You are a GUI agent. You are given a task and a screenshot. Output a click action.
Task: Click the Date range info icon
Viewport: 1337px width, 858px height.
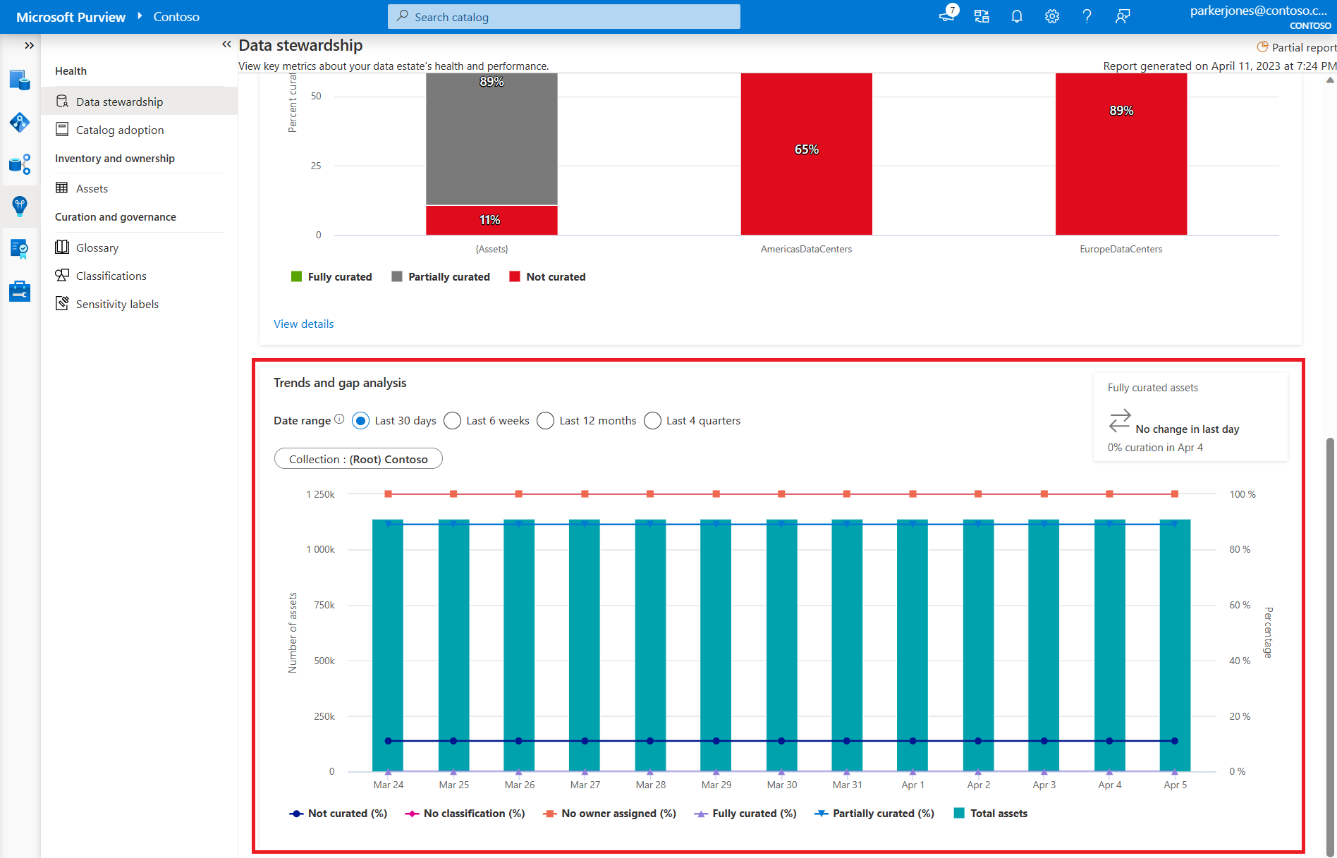point(339,419)
